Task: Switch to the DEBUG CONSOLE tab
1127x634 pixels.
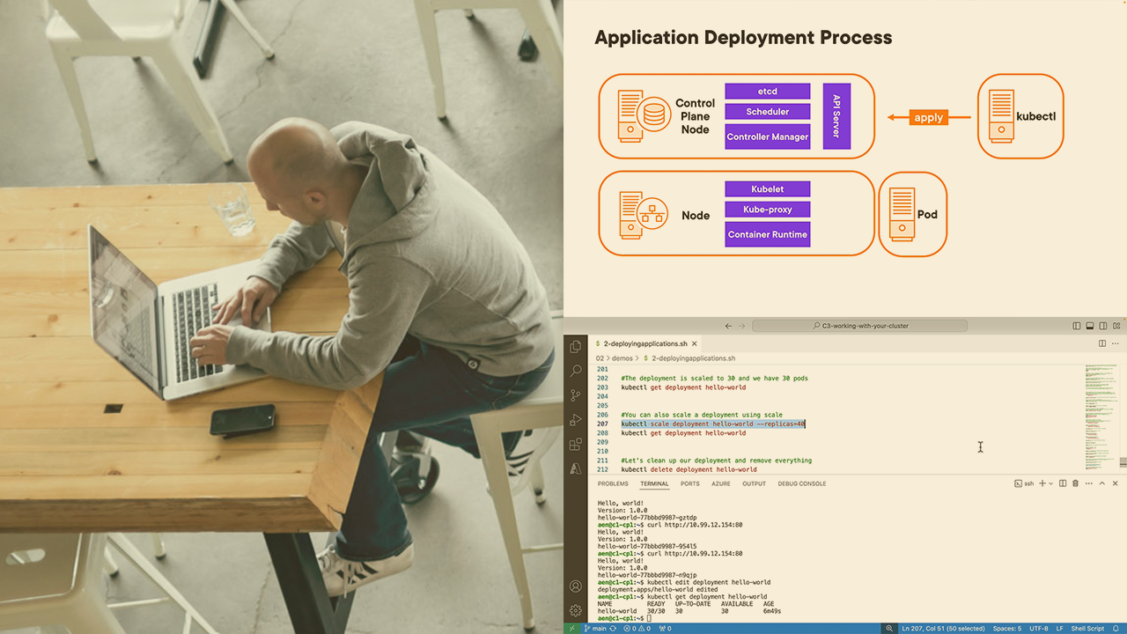Action: (801, 483)
